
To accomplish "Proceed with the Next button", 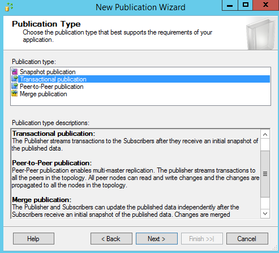I will 157,239.
